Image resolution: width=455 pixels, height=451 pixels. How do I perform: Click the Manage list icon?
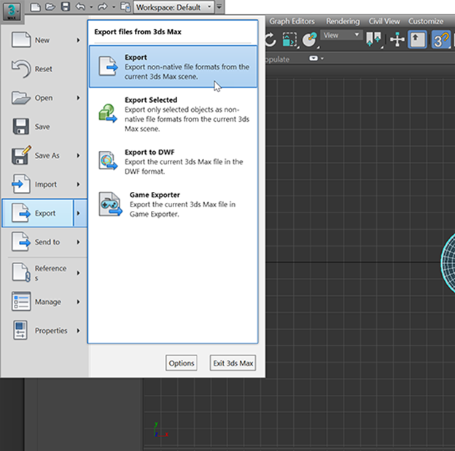[21, 301]
